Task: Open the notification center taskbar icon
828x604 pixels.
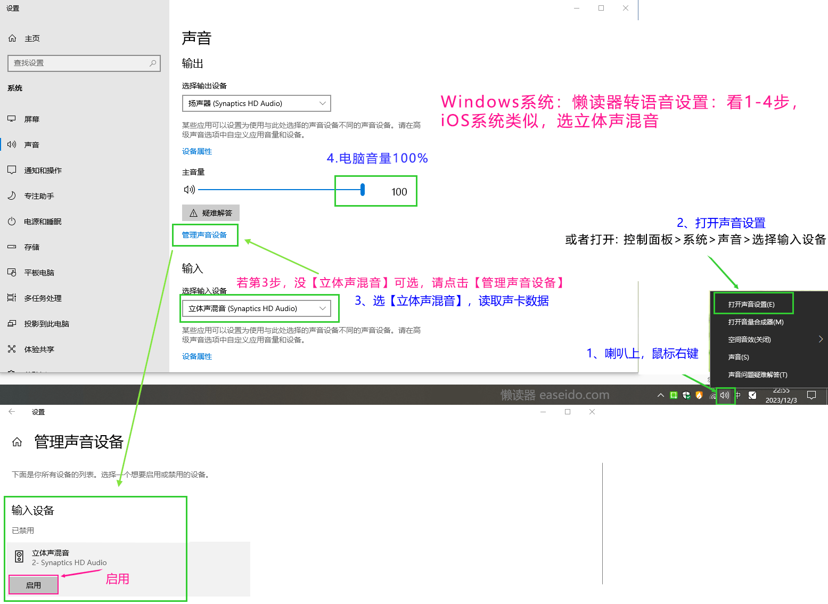Action: tap(811, 395)
